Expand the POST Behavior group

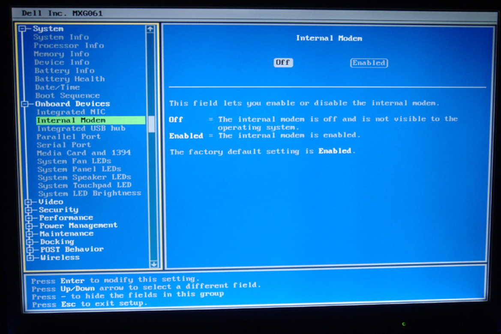coord(30,250)
